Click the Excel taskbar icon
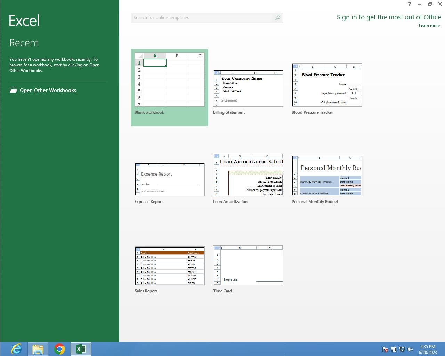This screenshot has height=356, width=445. point(81,349)
